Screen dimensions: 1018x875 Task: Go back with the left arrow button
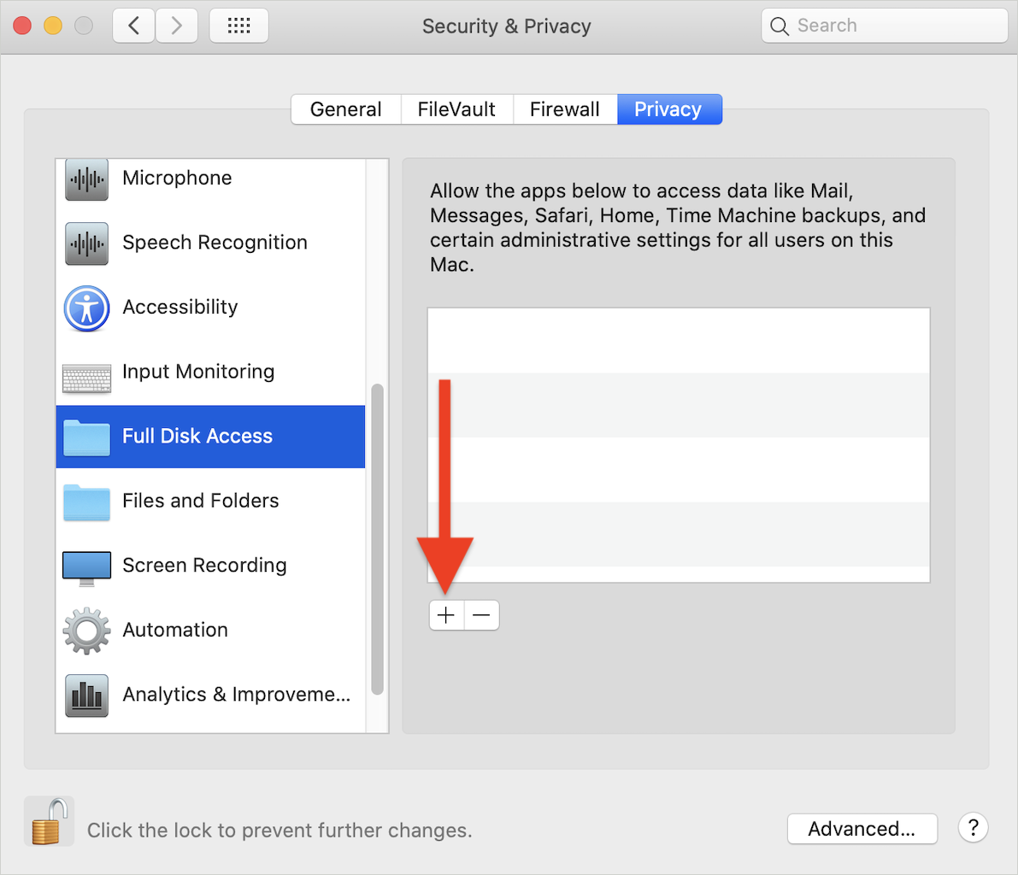pos(134,26)
